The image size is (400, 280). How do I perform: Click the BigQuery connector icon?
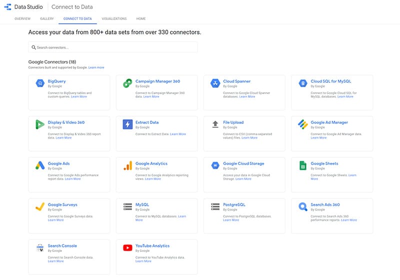coord(40,83)
